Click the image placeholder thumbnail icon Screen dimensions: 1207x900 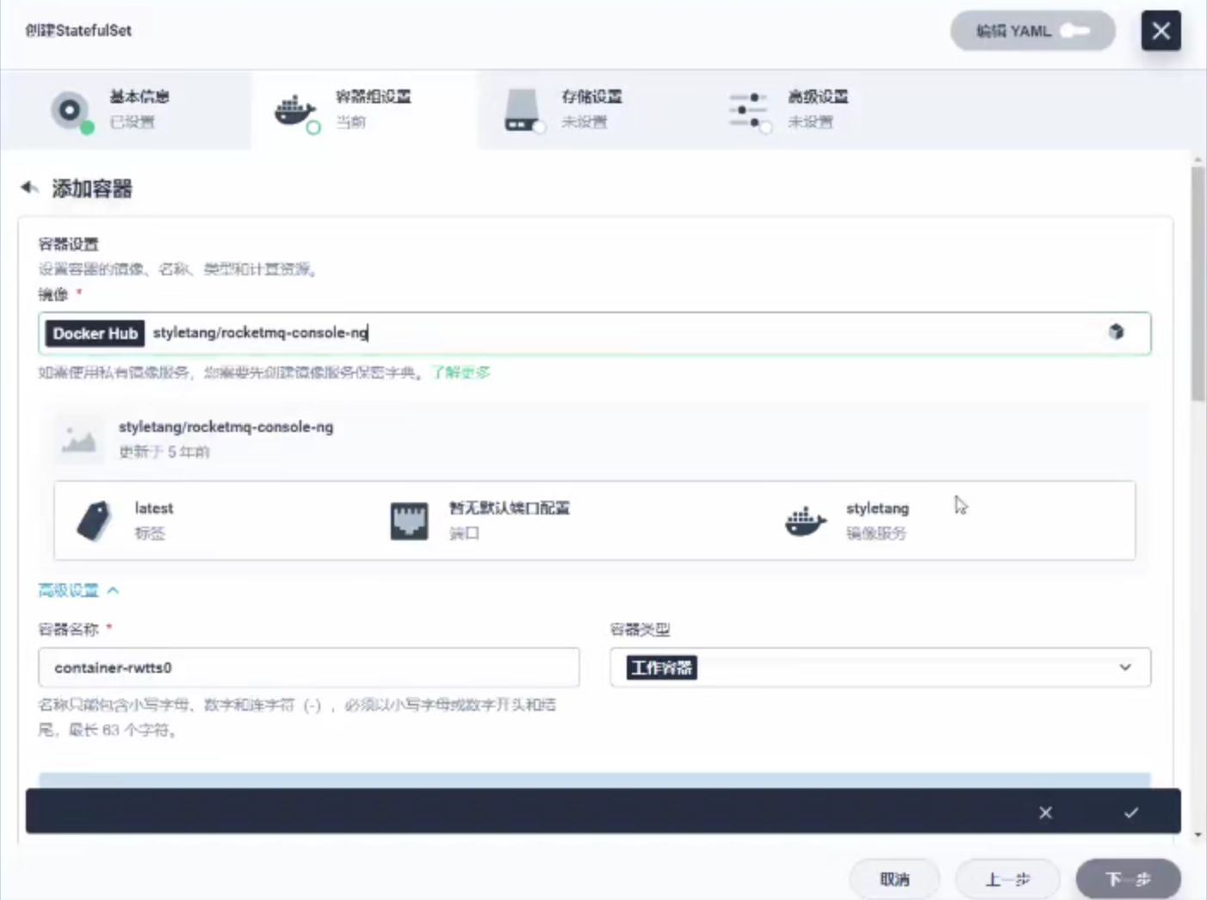pos(78,439)
